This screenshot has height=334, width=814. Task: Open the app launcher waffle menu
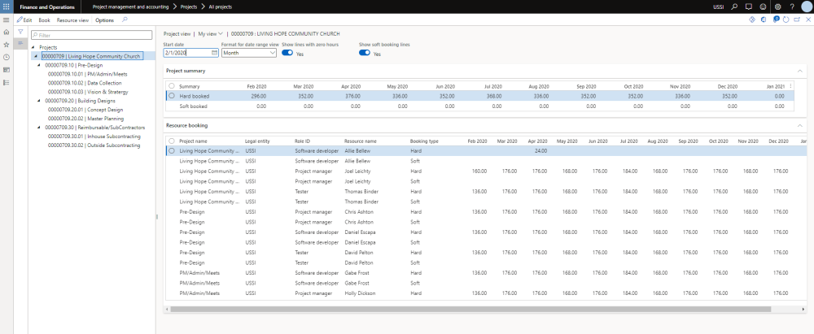(7, 6)
